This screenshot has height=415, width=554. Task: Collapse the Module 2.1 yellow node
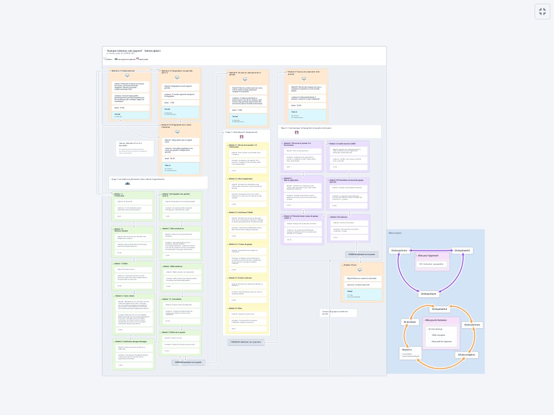[x=227, y=145]
